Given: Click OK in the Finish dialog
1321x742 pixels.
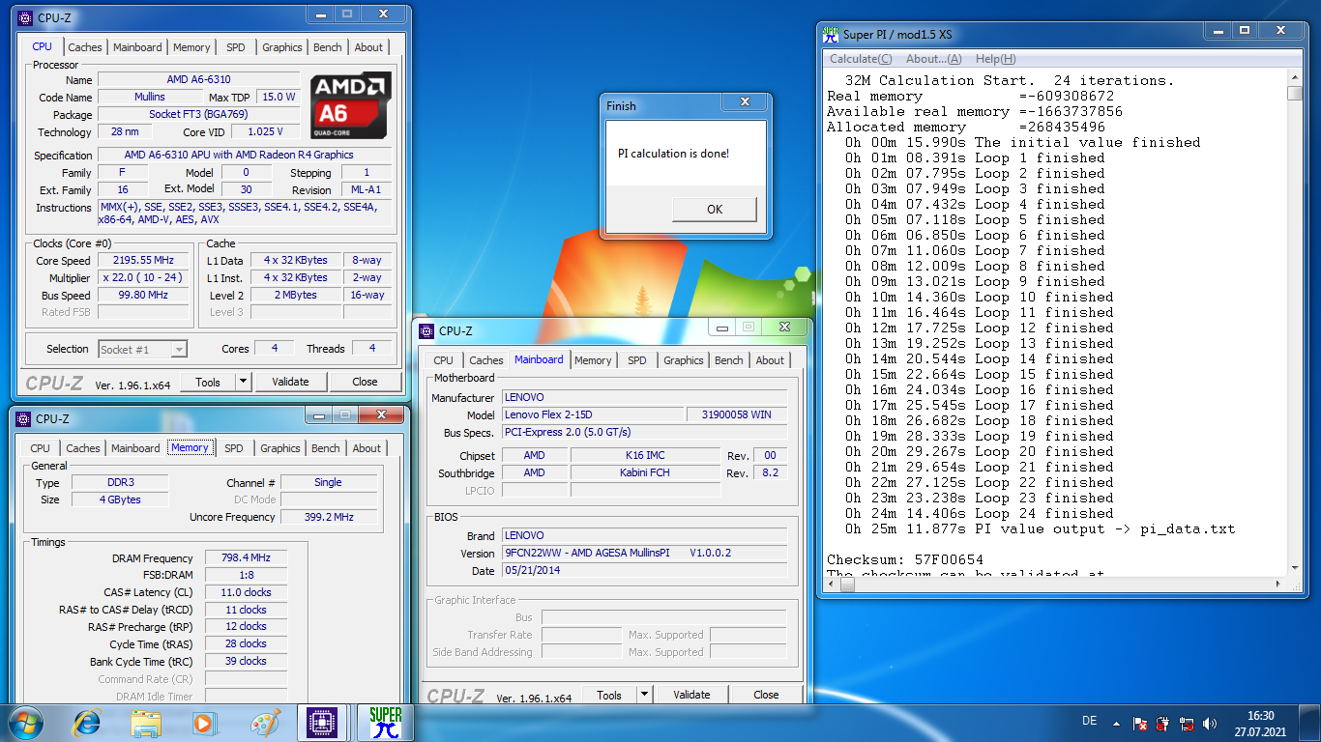Looking at the screenshot, I should tap(715, 210).
